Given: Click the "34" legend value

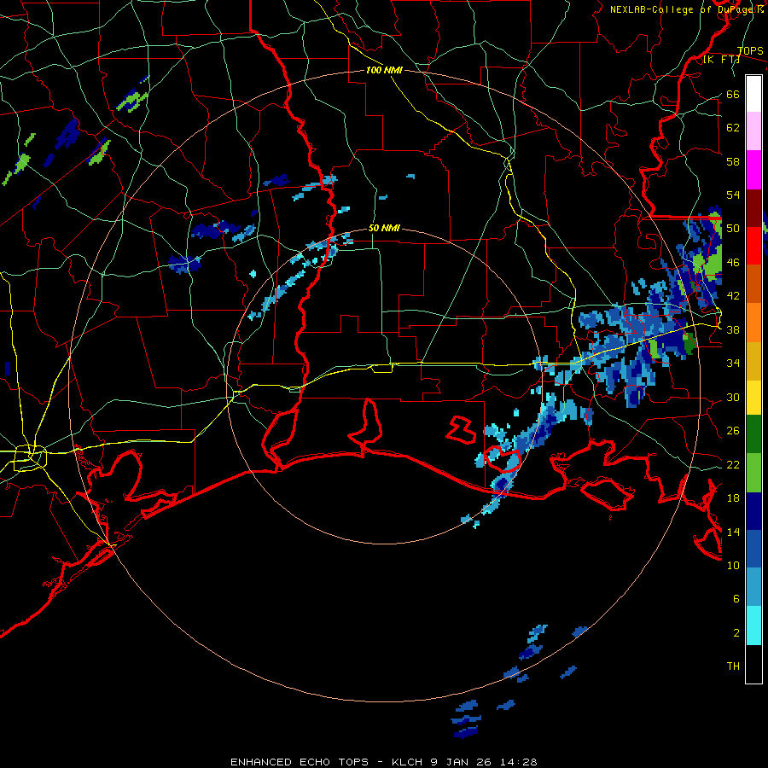Looking at the screenshot, I should click(733, 364).
